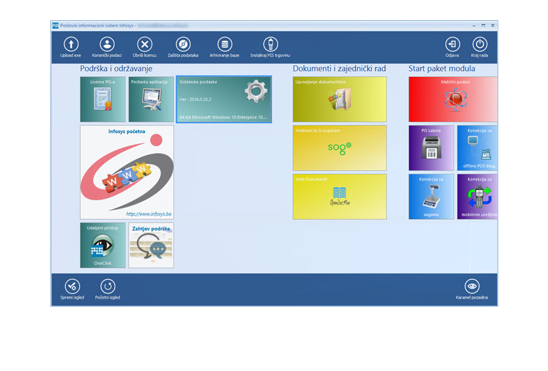Click the Podrška i održavanje heading
Image resolution: width=548 pixels, height=371 pixels.
pyautogui.click(x=116, y=69)
